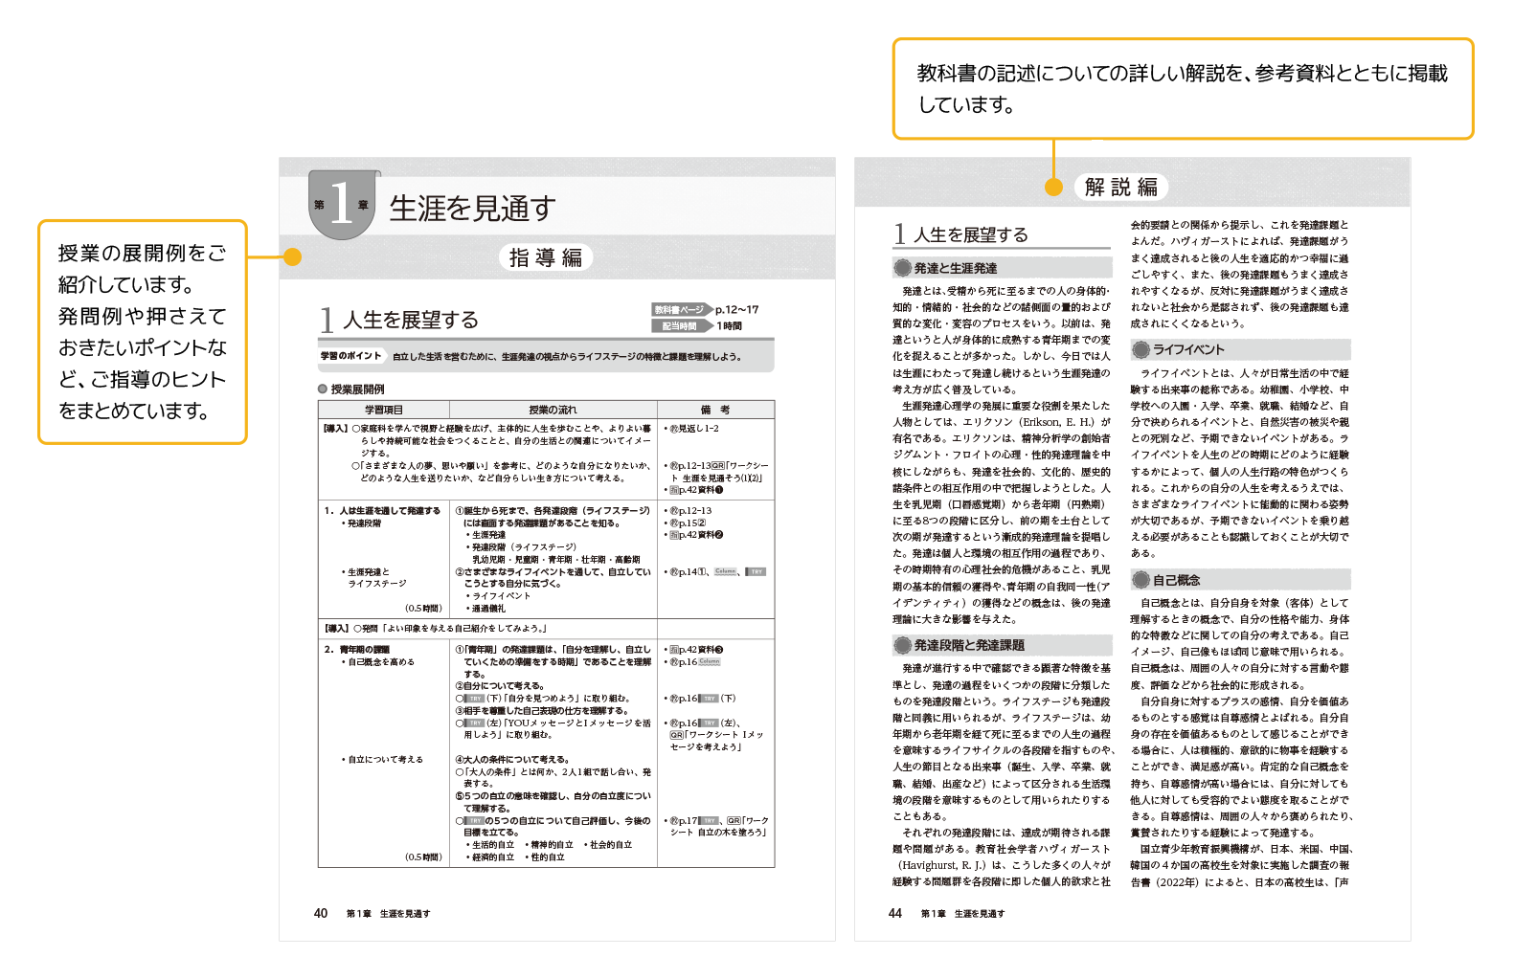Click page number 40 in footer
Viewport: 1513px width, 979px height.
(321, 913)
